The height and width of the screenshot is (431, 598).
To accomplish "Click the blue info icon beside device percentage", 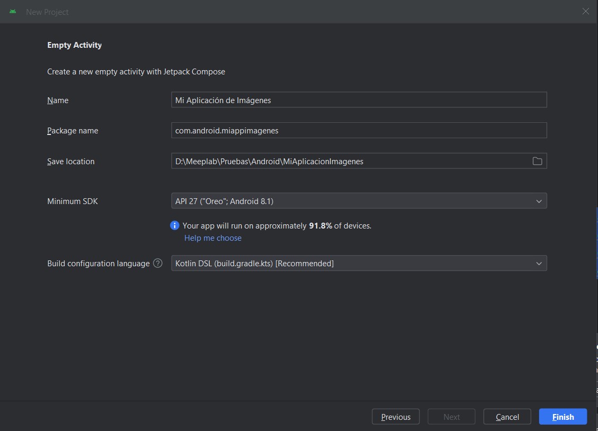I will (x=175, y=225).
